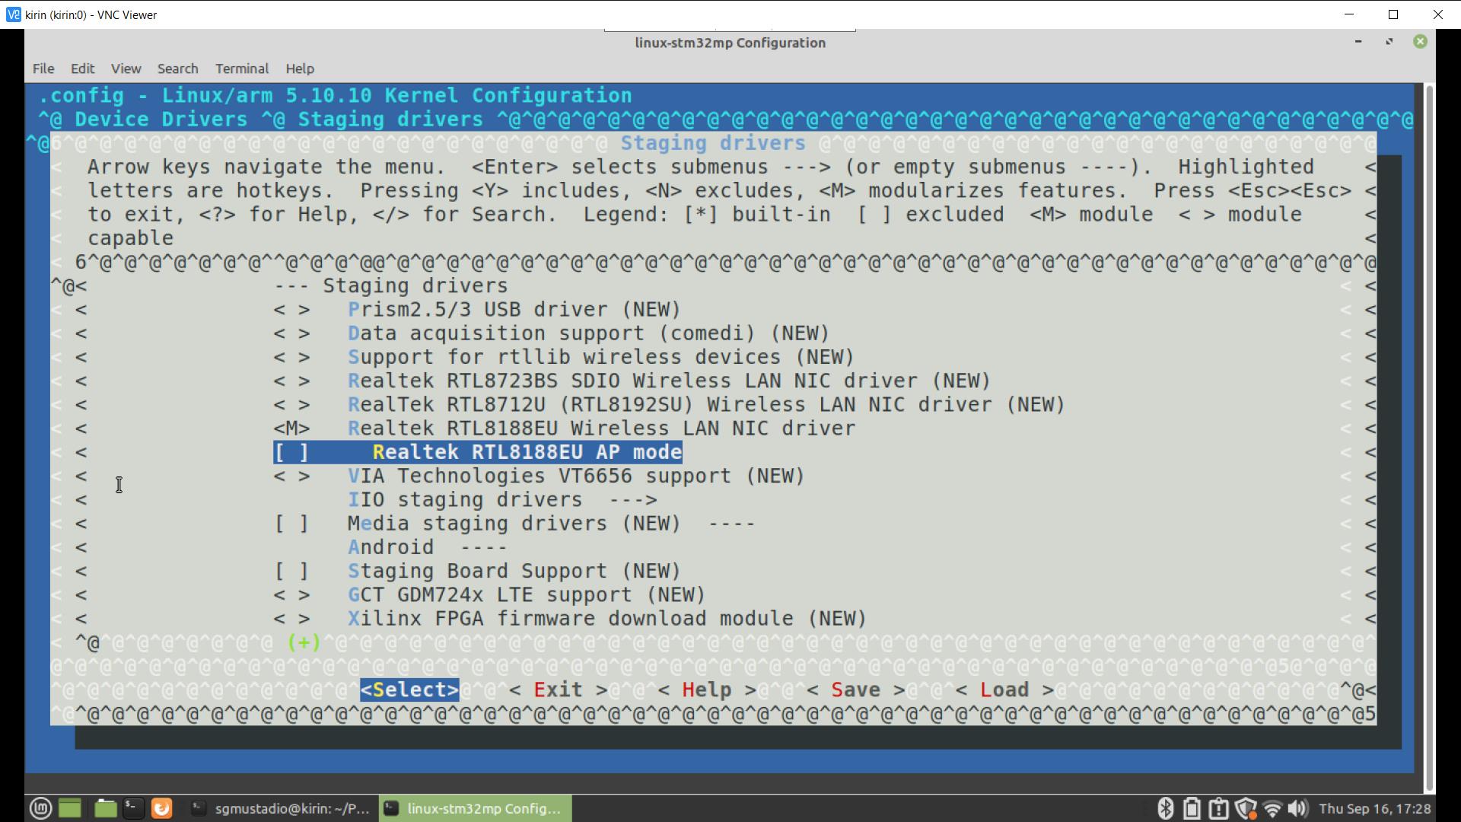Expand the Media staging drivers submenu
This screenshot has width=1461, height=822.
click(514, 523)
